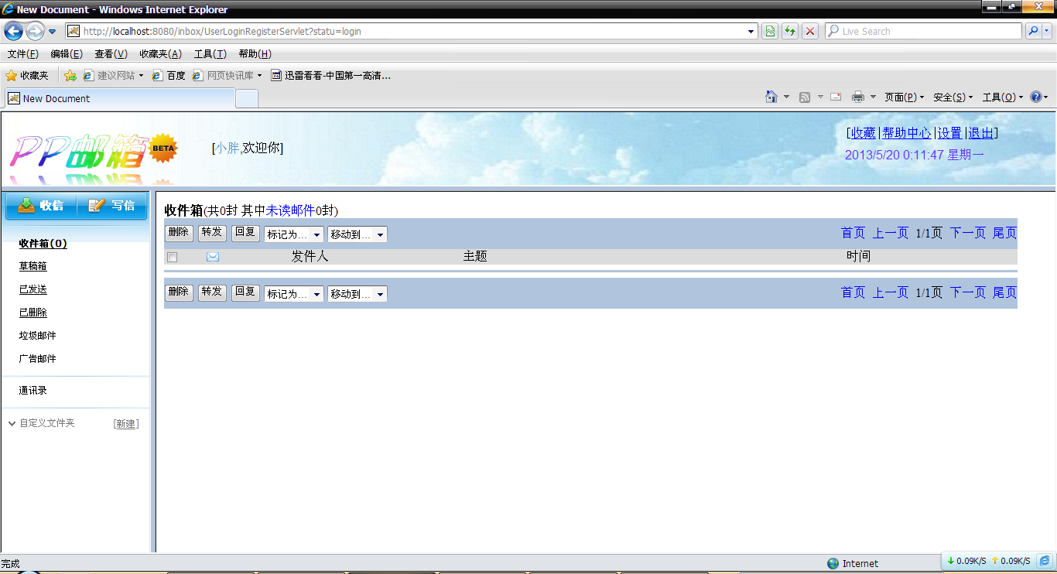1057x574 pixels.
Task: Collapse the 自定义文件夹 folder section
Action: coord(11,422)
